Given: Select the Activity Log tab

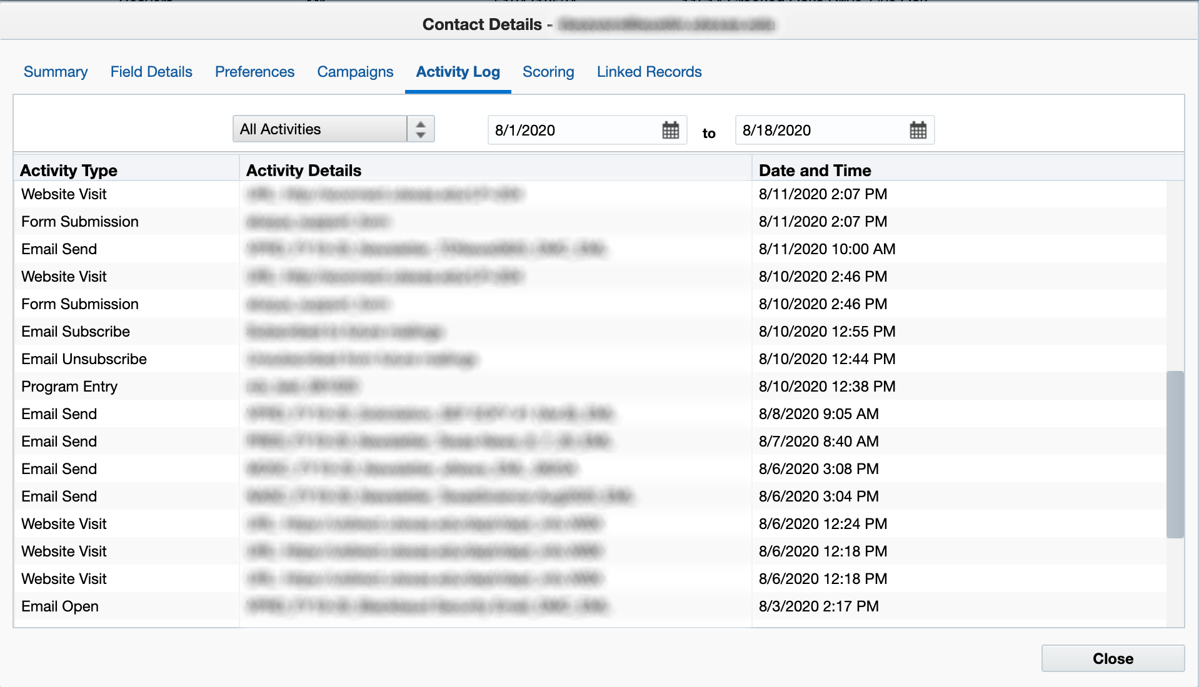Looking at the screenshot, I should coord(458,72).
